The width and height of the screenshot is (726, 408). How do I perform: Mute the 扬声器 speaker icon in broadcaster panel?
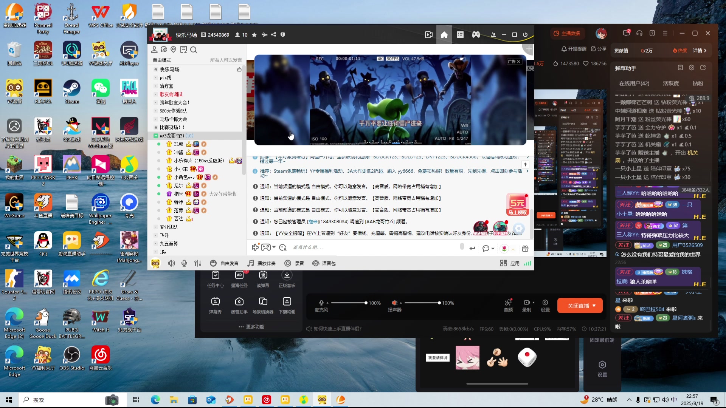(394, 303)
